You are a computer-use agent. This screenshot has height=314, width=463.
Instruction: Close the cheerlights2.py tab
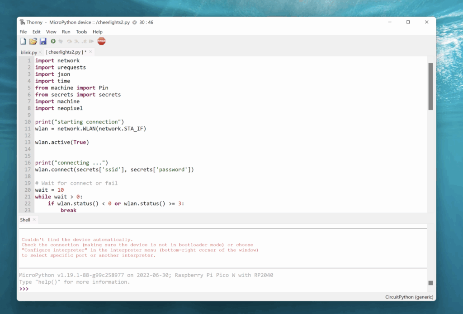(90, 52)
